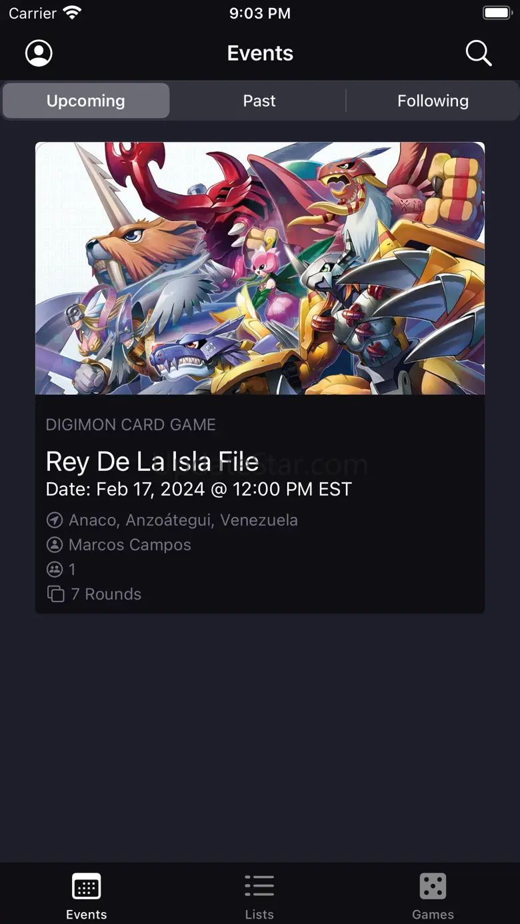Tap the organizer person icon
Image resolution: width=520 pixels, height=924 pixels.
[55, 545]
